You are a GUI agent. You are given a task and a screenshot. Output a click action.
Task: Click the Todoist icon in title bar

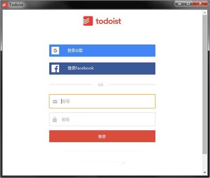tap(5, 5)
